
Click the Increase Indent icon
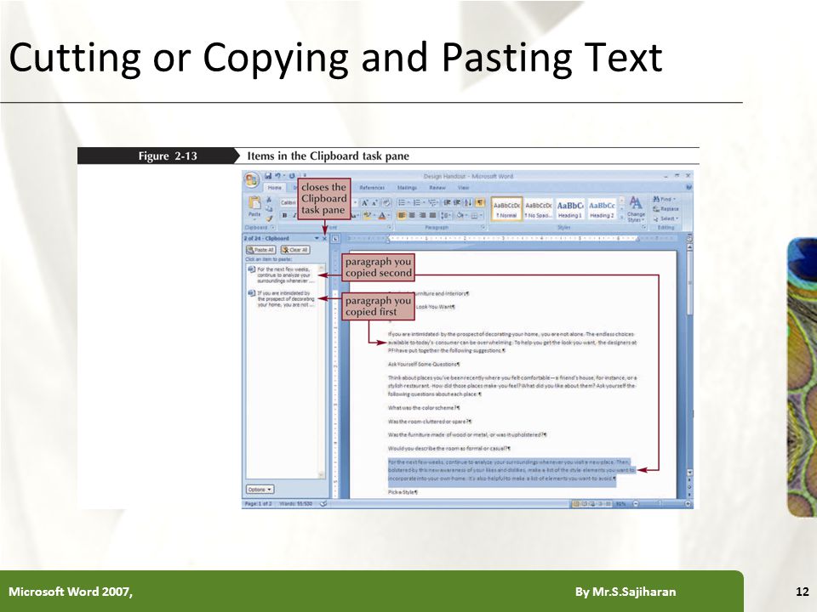456,203
